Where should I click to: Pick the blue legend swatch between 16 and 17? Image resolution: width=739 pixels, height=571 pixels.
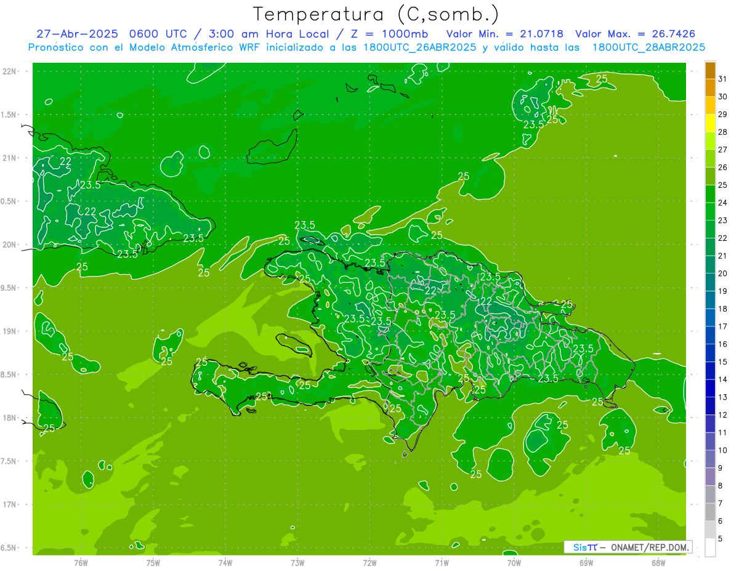(x=710, y=336)
